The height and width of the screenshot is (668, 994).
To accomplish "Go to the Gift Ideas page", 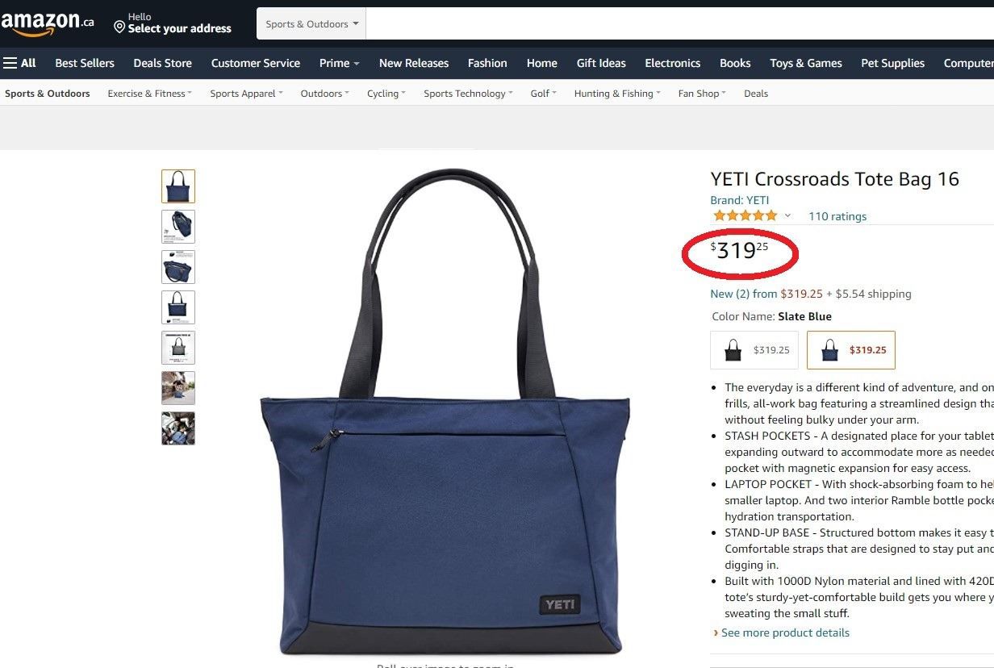I will click(x=601, y=63).
